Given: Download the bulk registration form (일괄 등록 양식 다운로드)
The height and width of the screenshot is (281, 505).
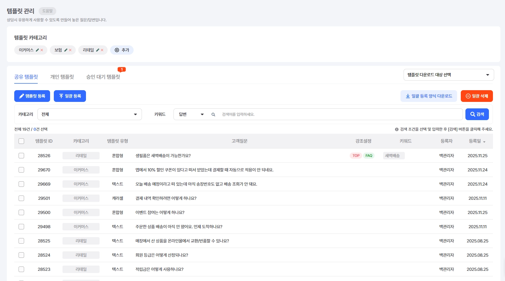Looking at the screenshot, I should click(x=429, y=96).
